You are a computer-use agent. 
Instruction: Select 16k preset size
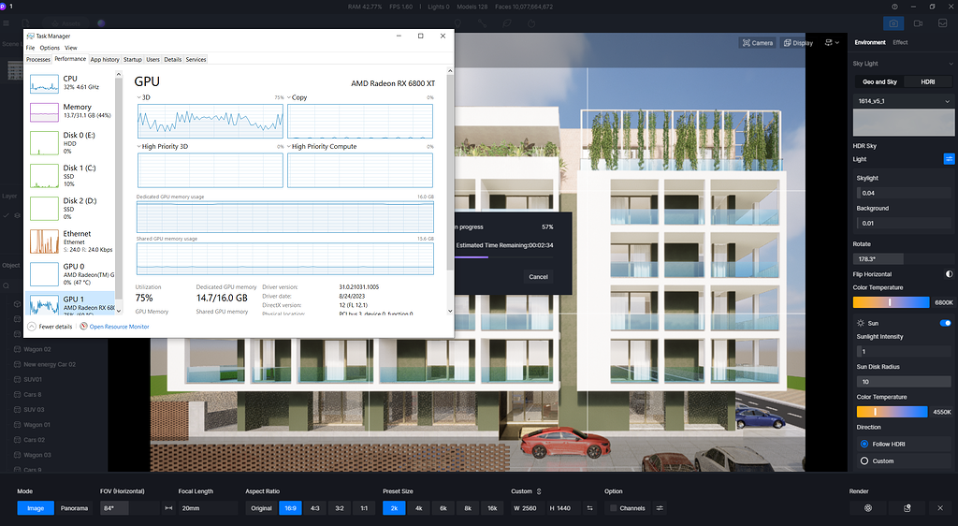point(492,508)
